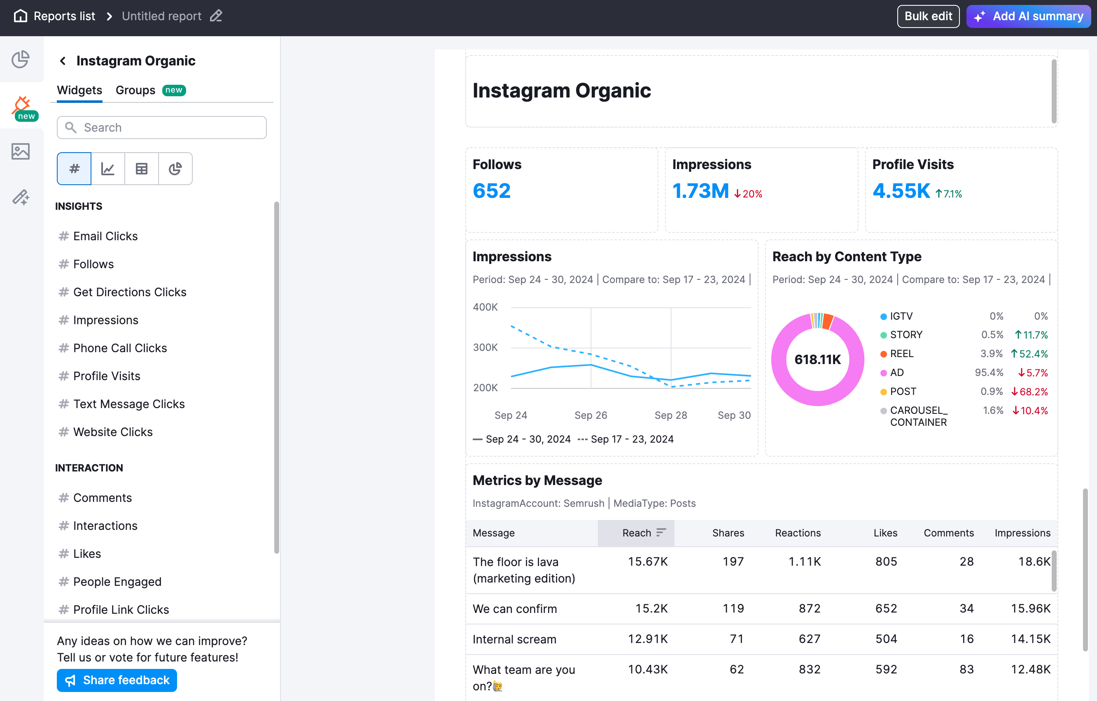Click the sort icon on the Reach column
This screenshot has height=701, width=1097.
point(661,532)
